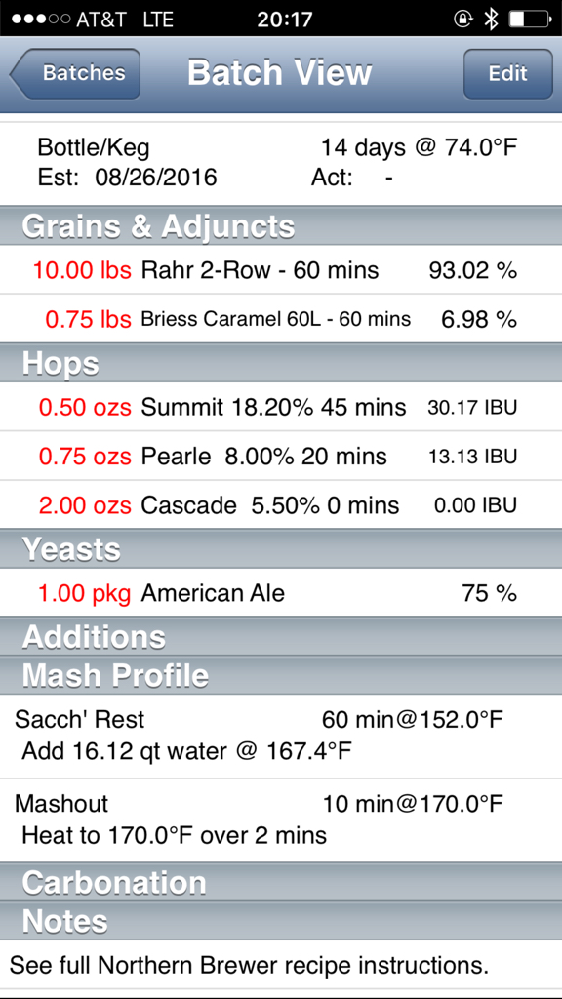The width and height of the screenshot is (562, 999).
Task: Tap the Bluetooth icon in status bar
Action: [491, 20]
